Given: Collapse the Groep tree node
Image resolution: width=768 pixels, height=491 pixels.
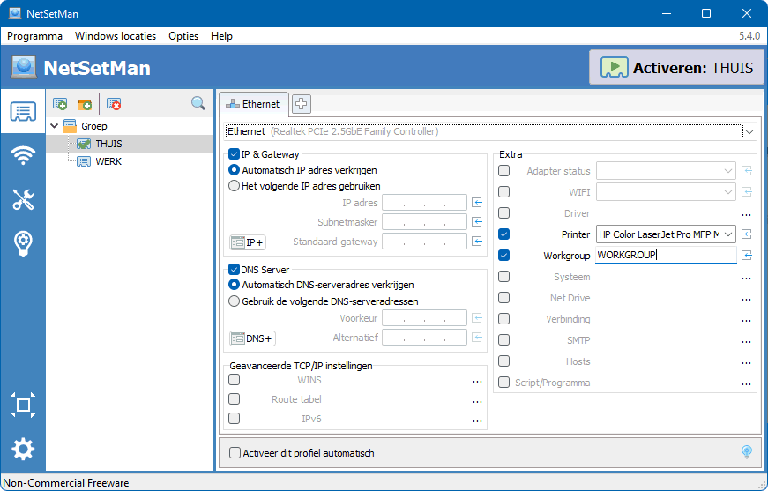Looking at the screenshot, I should point(55,126).
